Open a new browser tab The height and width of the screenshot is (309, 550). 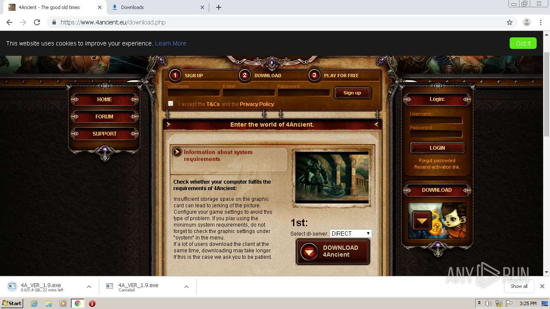[x=218, y=7]
